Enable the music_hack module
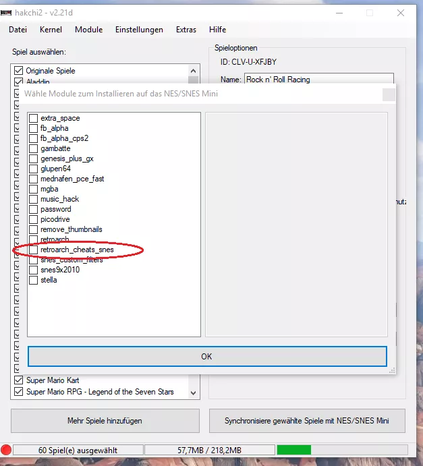The image size is (423, 466). (33, 199)
